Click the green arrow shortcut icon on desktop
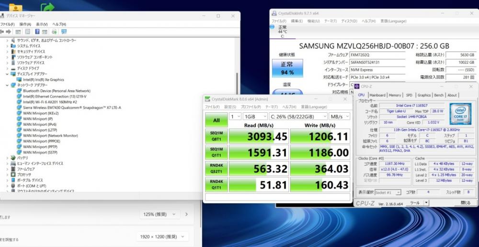The height and width of the screenshot is (247, 479). click(47, 7)
